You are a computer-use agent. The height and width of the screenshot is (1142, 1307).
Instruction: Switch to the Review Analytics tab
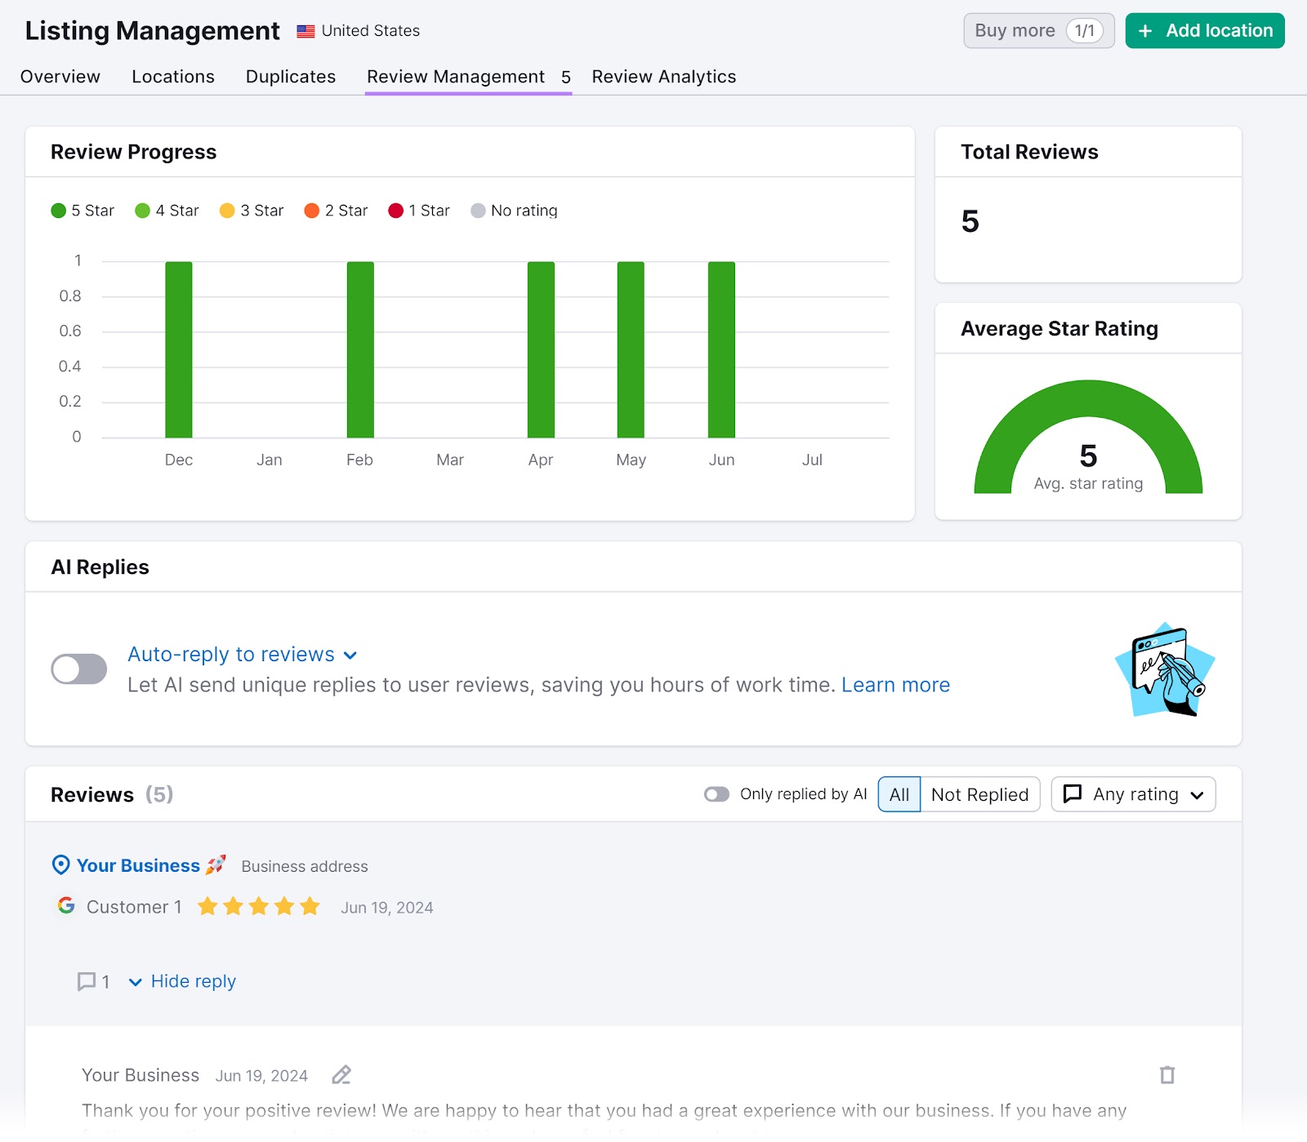(663, 76)
